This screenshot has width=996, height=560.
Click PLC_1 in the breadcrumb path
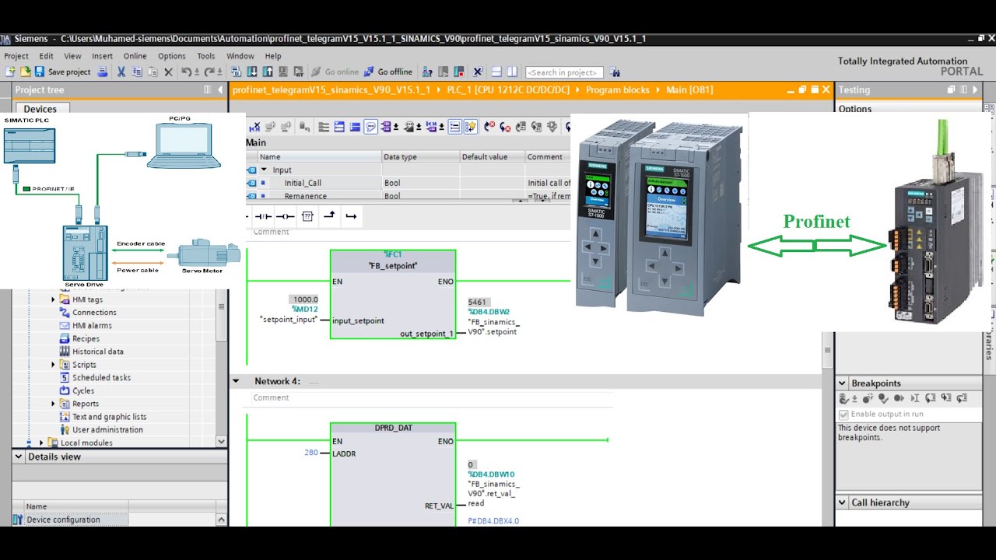coord(508,89)
